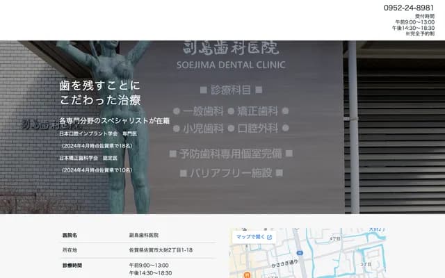445x278 pixels.
Task: Click the 歯を残すことにこだわった治療 headline
Action: point(99,92)
